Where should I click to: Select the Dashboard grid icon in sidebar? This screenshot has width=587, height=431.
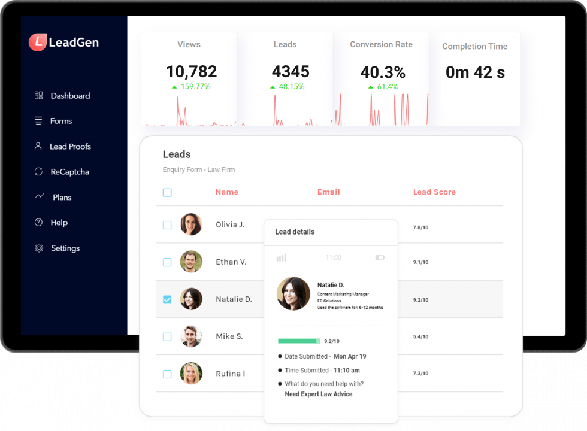pos(38,95)
